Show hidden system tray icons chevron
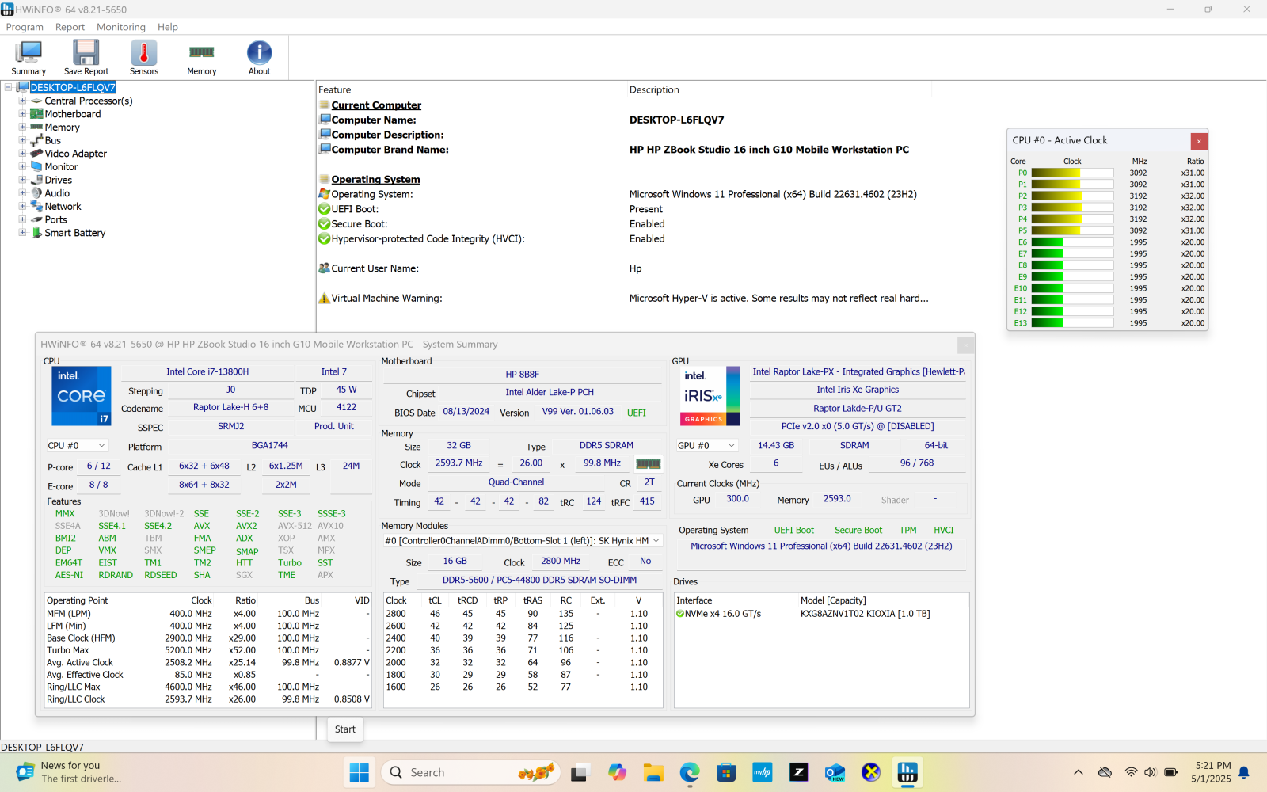Screen dimensions: 1267x792 [1078, 772]
